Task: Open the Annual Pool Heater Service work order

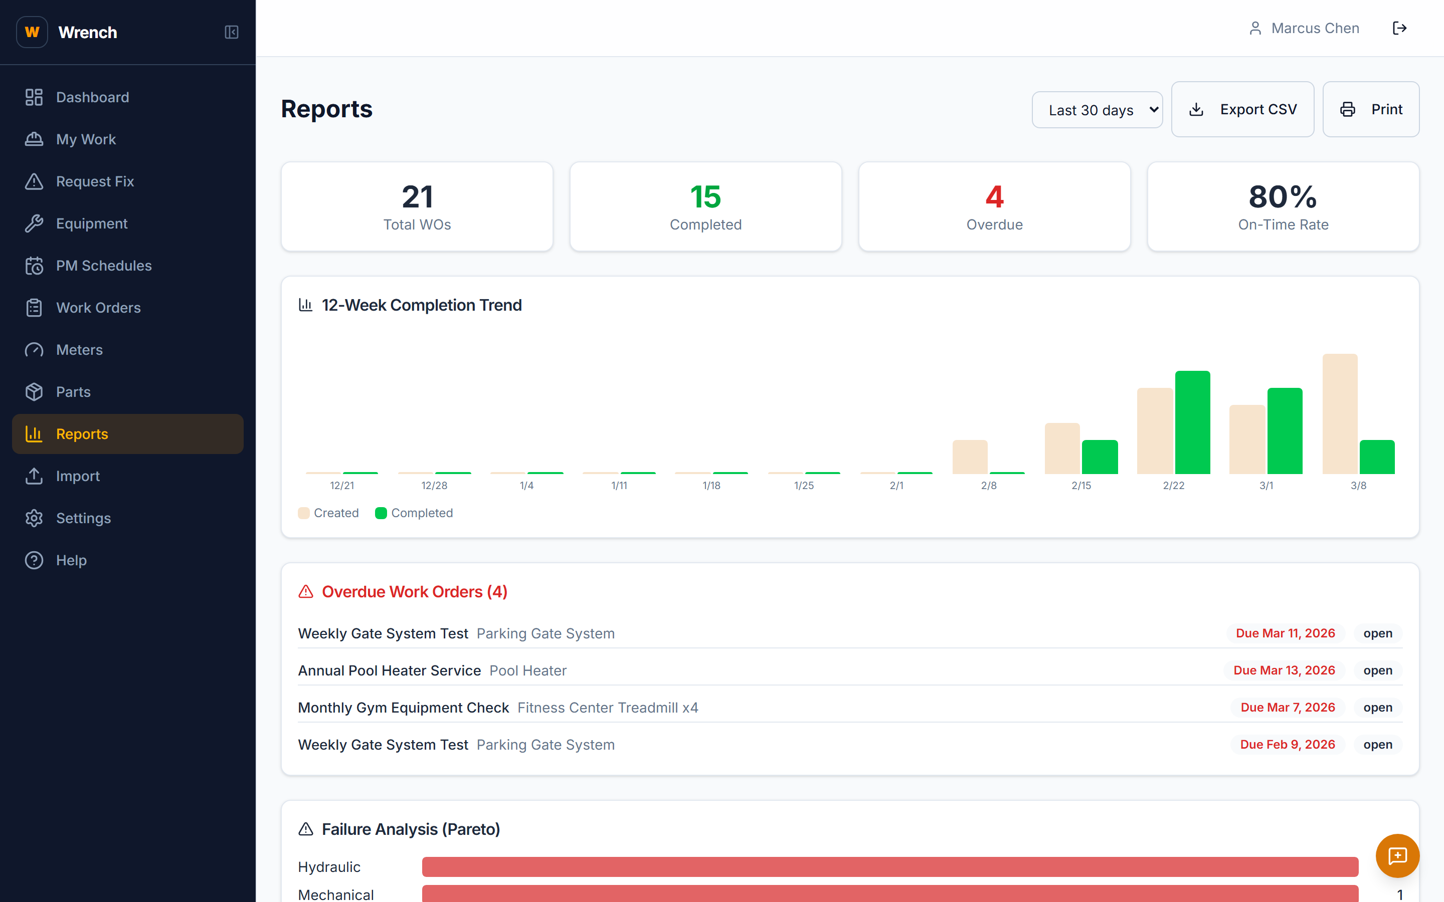Action: [x=389, y=670]
